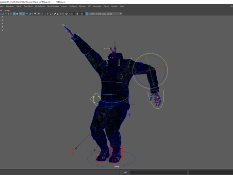This screenshot has height=175, width=233.
Task: Click the gamma value field 1.00
Action: [x=82, y=14]
